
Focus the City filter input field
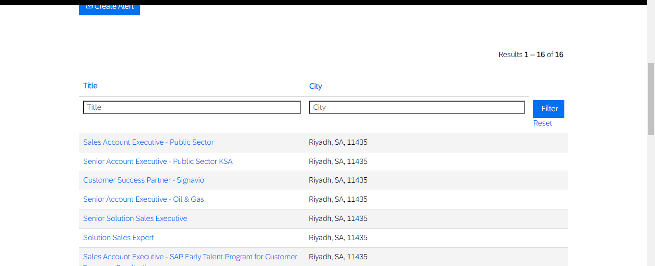click(x=417, y=107)
